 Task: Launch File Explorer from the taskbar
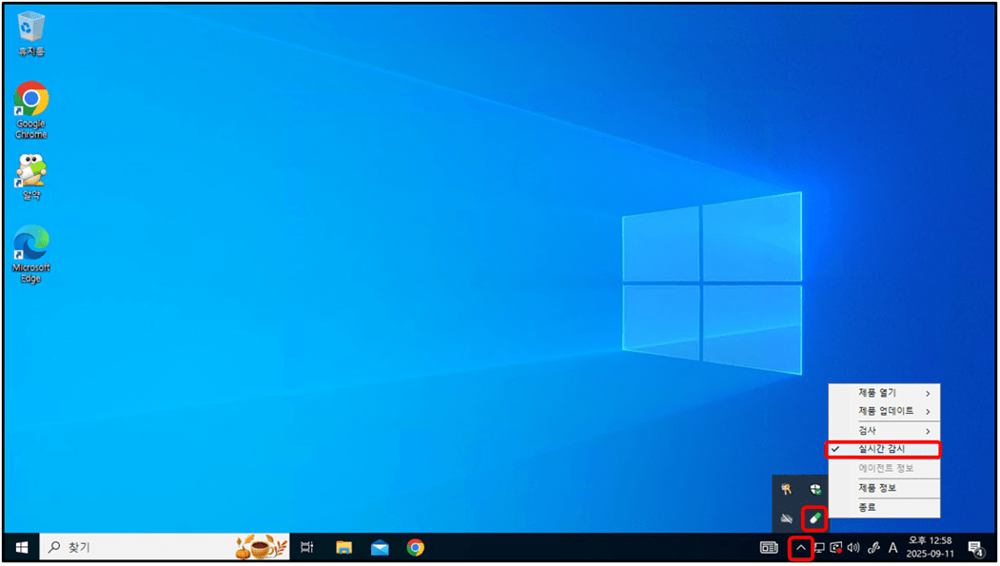[343, 547]
